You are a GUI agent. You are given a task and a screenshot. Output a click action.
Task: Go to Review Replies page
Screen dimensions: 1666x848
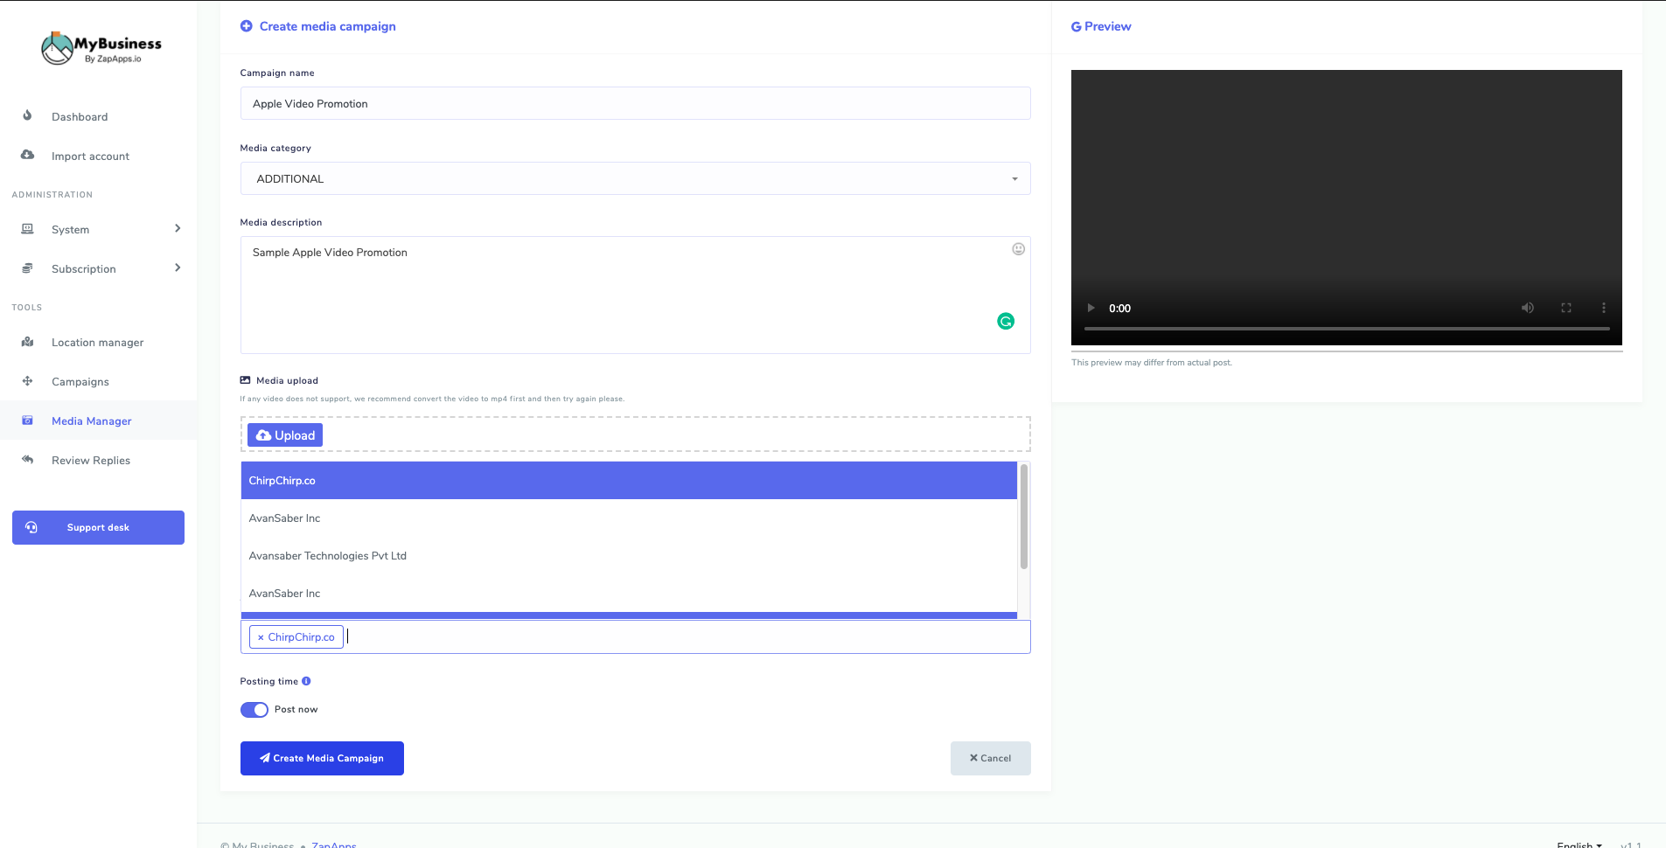pos(90,461)
